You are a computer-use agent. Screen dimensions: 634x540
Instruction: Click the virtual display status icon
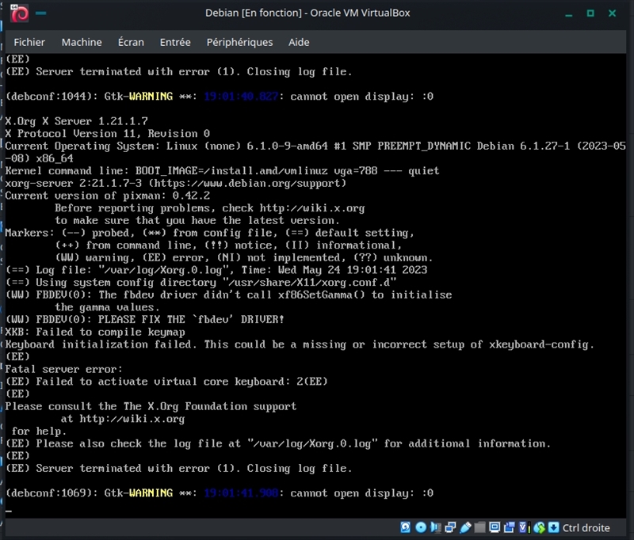[x=494, y=527]
